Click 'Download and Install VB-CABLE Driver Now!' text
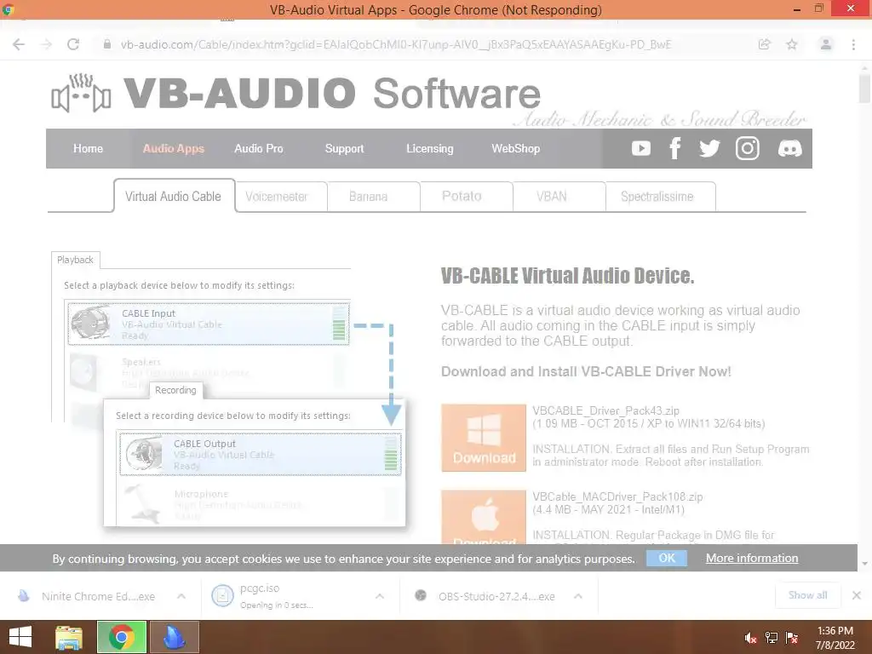 click(586, 371)
